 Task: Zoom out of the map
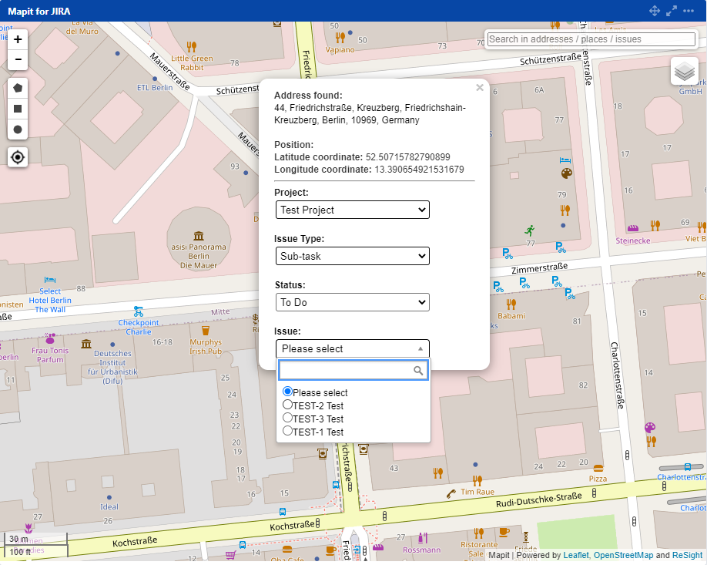point(18,59)
